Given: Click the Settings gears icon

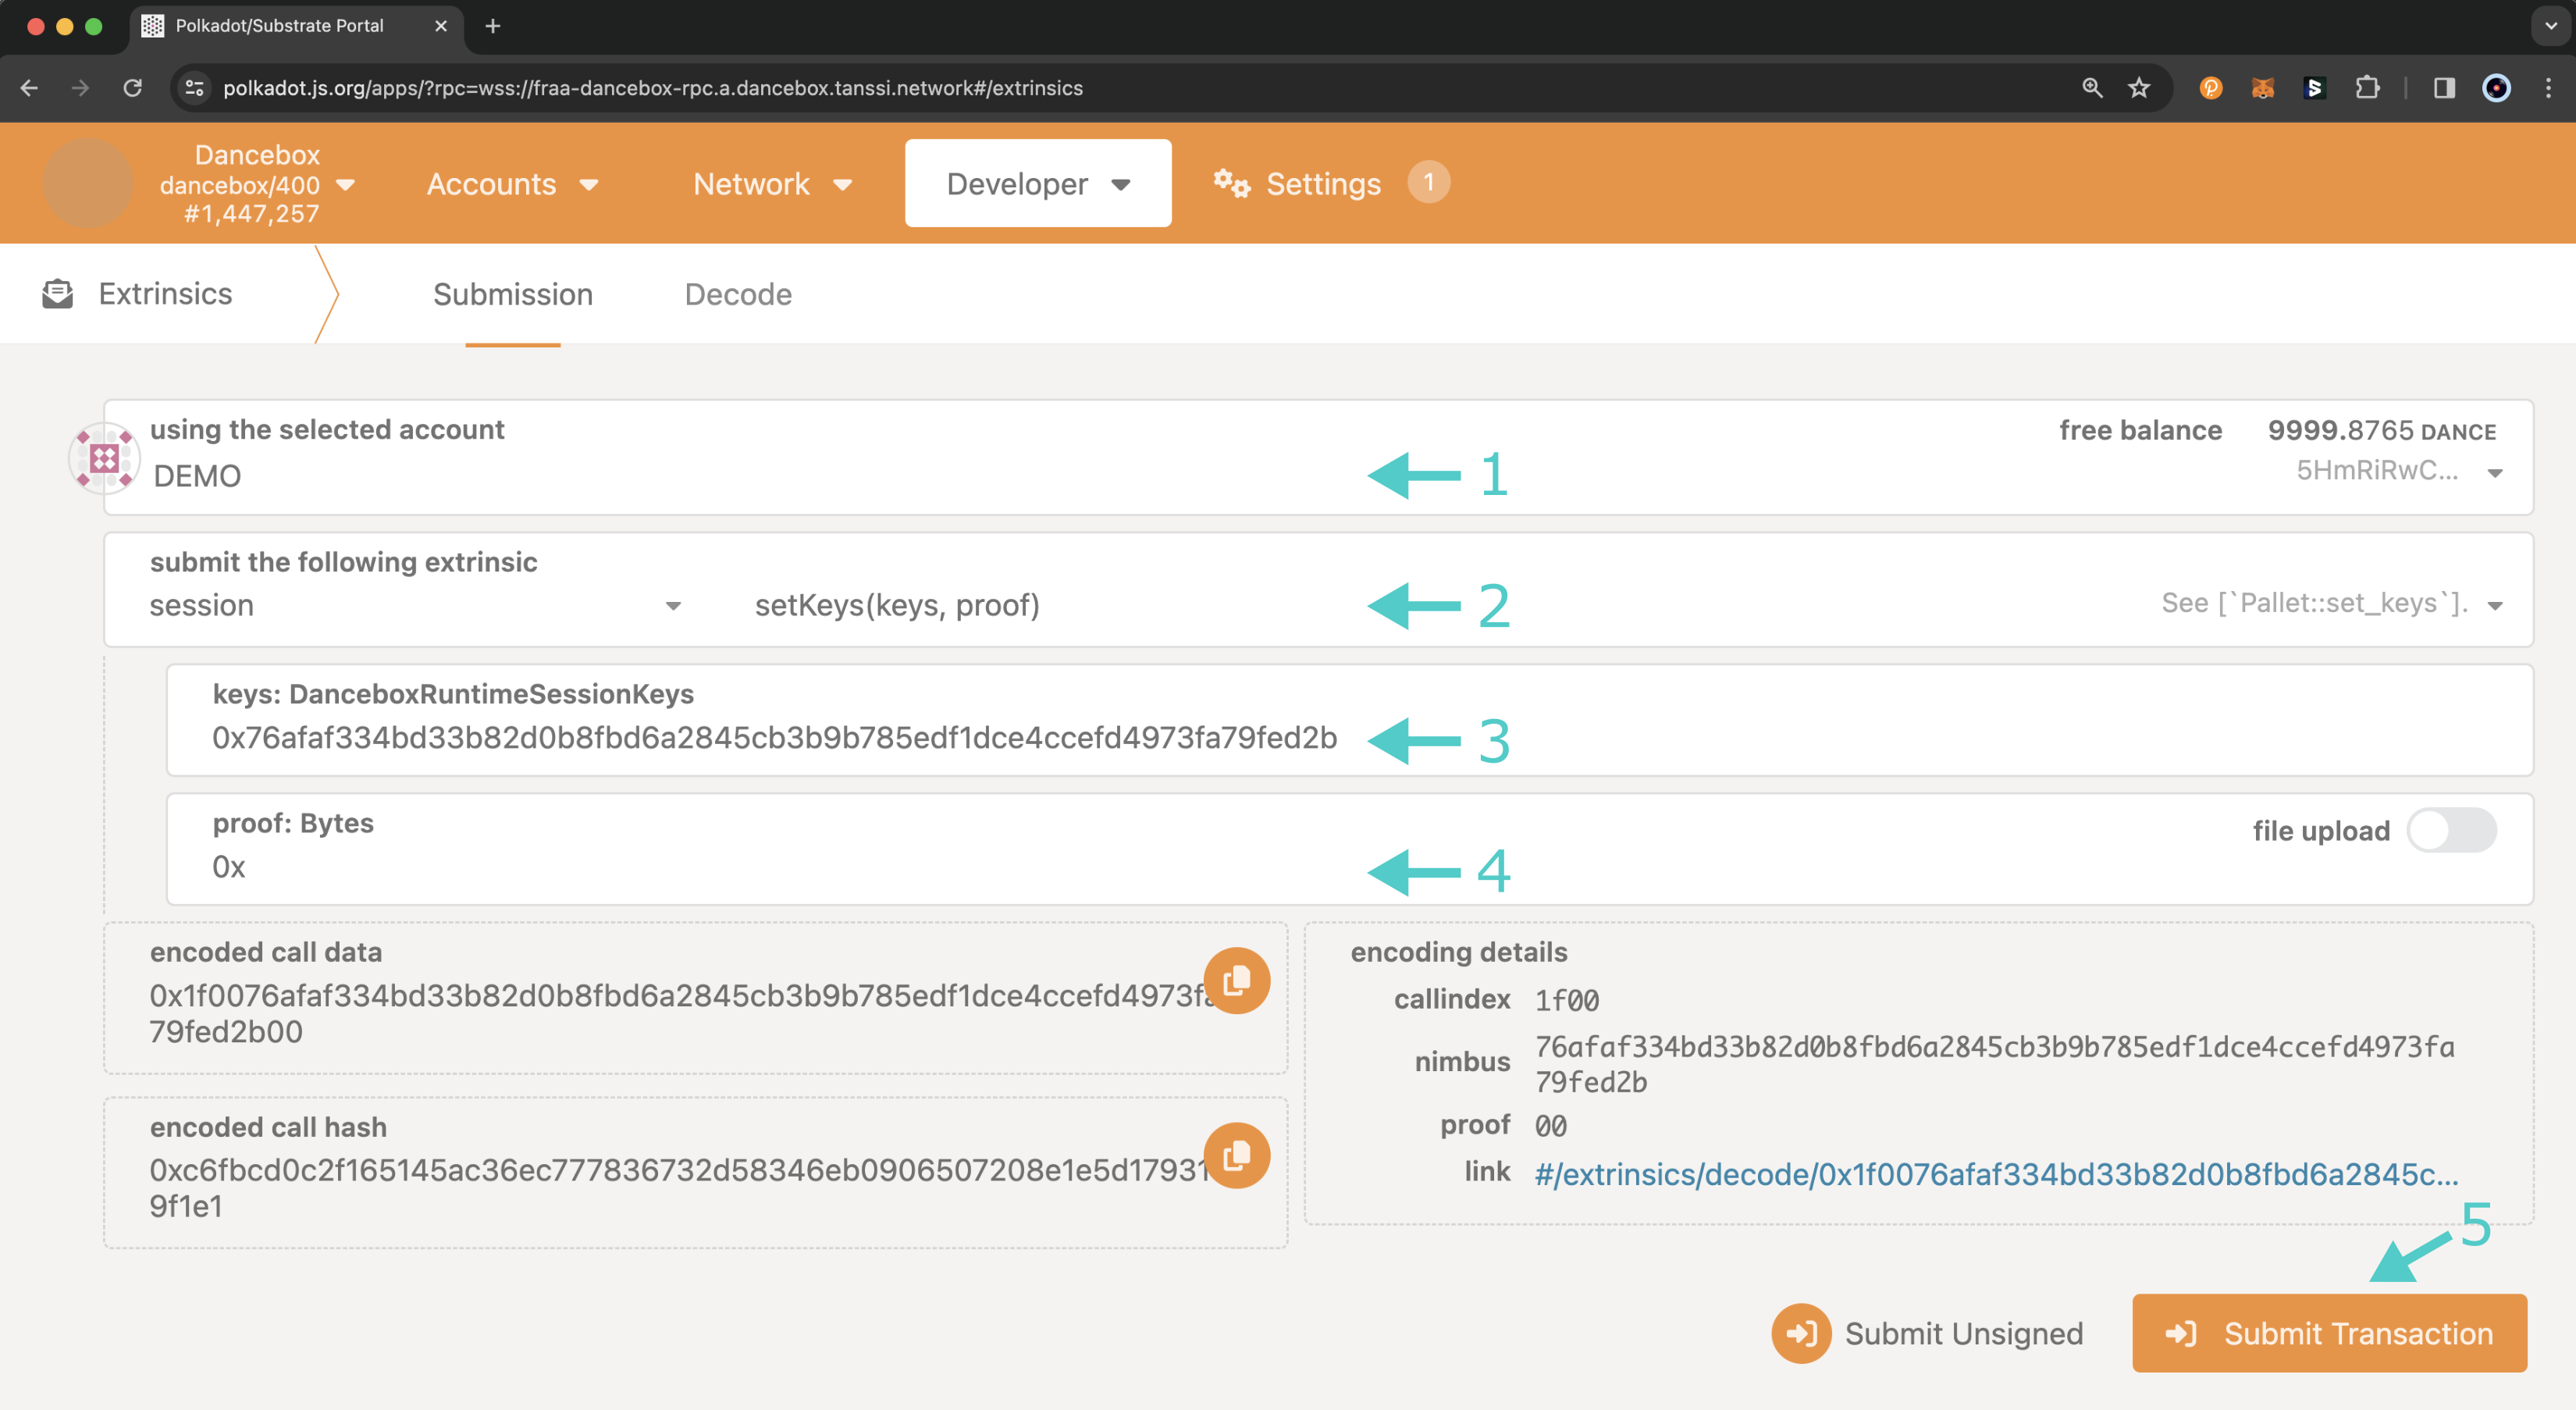Looking at the screenshot, I should point(1231,183).
